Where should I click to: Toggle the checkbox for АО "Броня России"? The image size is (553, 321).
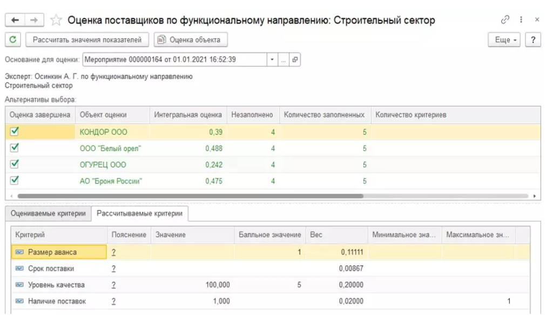pyautogui.click(x=15, y=181)
